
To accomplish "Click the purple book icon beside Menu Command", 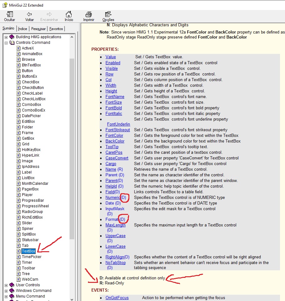I will (12, 296).
